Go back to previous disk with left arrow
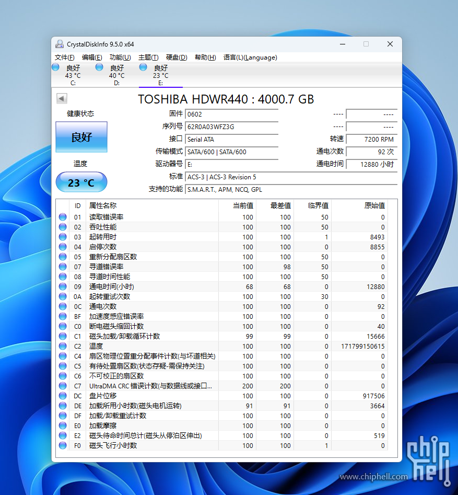The image size is (458, 495). [x=62, y=98]
